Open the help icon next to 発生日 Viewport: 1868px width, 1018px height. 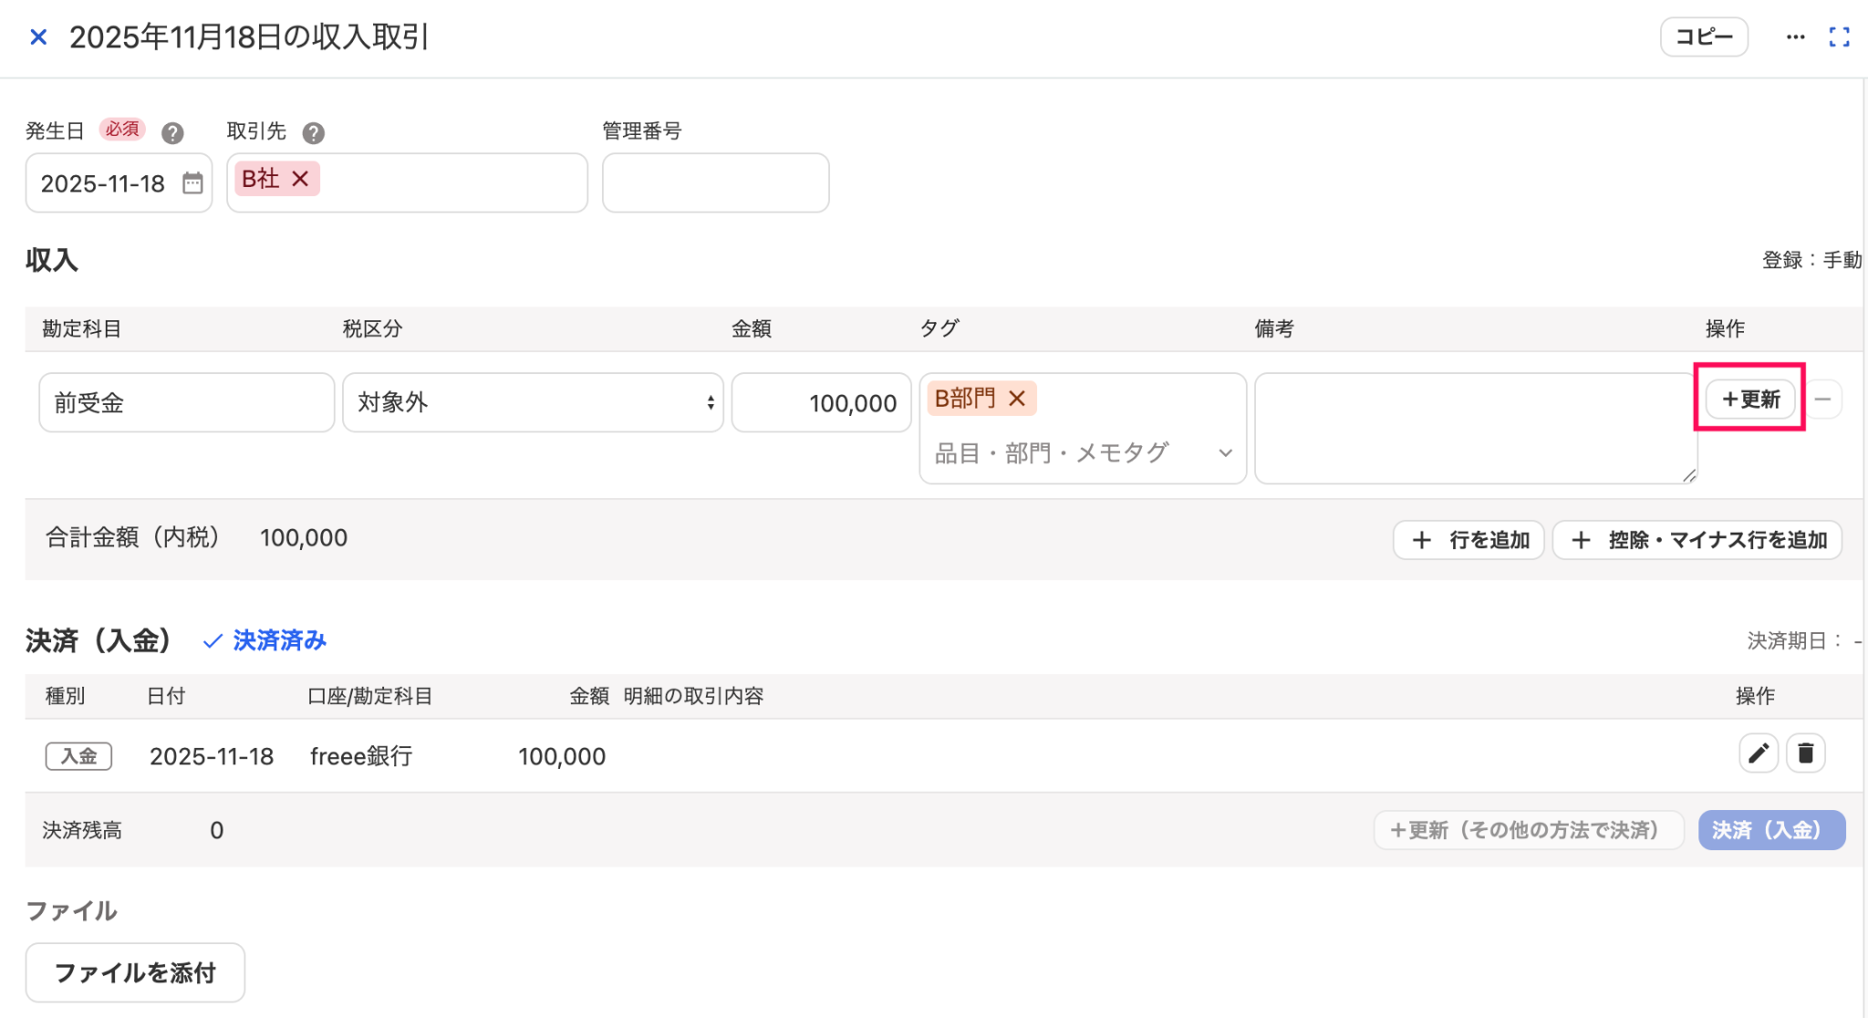pos(172,133)
